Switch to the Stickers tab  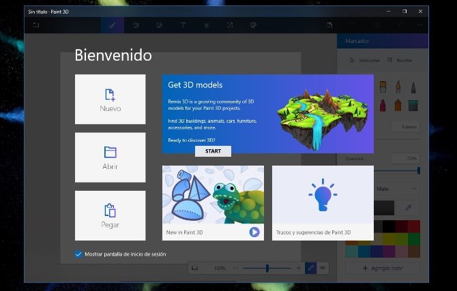click(159, 25)
